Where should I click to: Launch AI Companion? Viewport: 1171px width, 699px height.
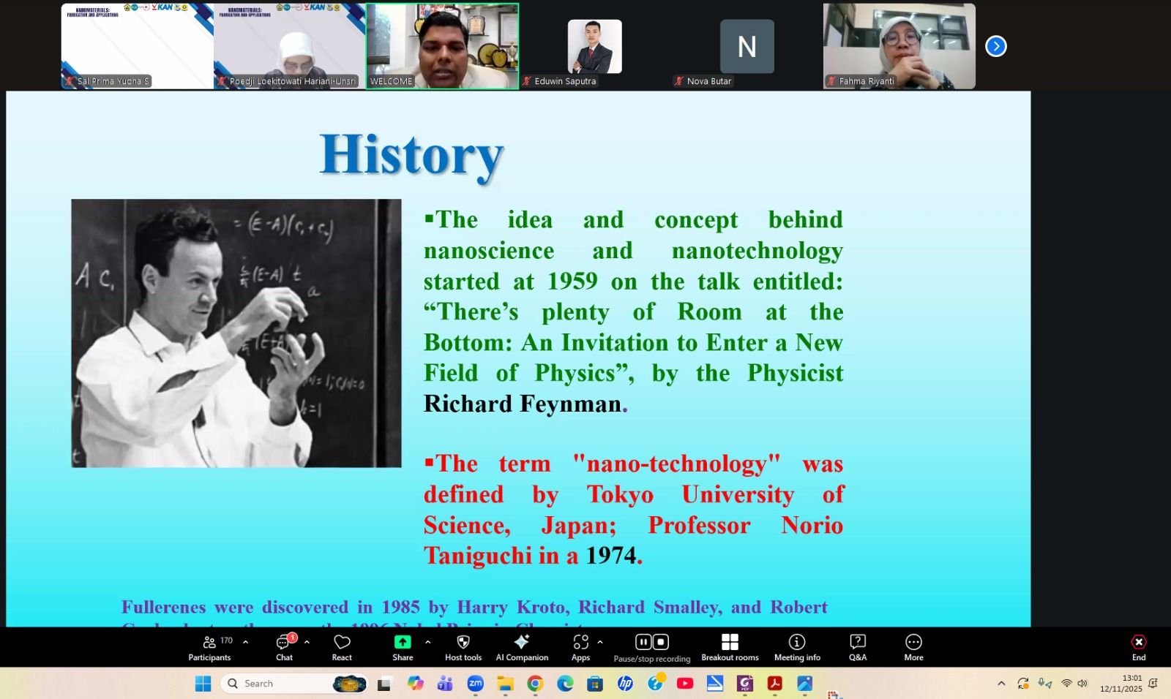522,646
